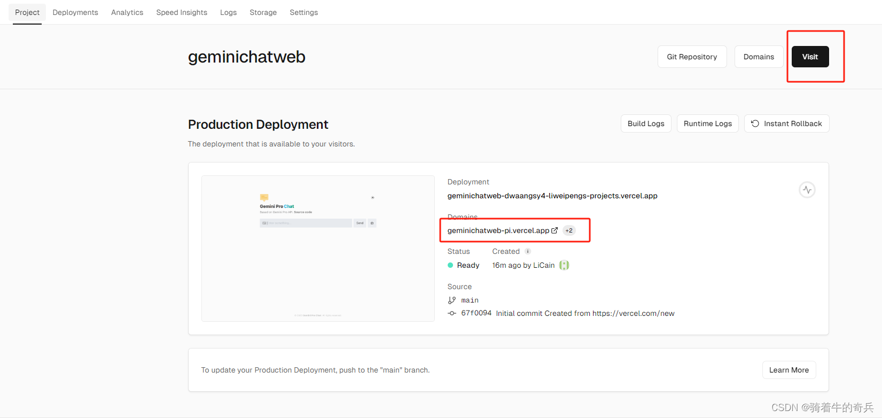Open the Logs tab
The image size is (882, 418).
coord(228,12)
